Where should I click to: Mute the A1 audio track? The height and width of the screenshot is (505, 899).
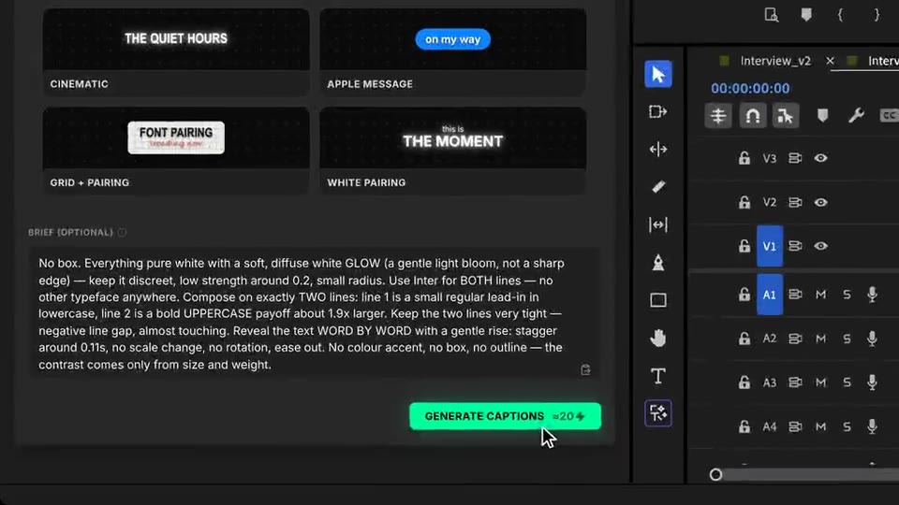tap(821, 295)
